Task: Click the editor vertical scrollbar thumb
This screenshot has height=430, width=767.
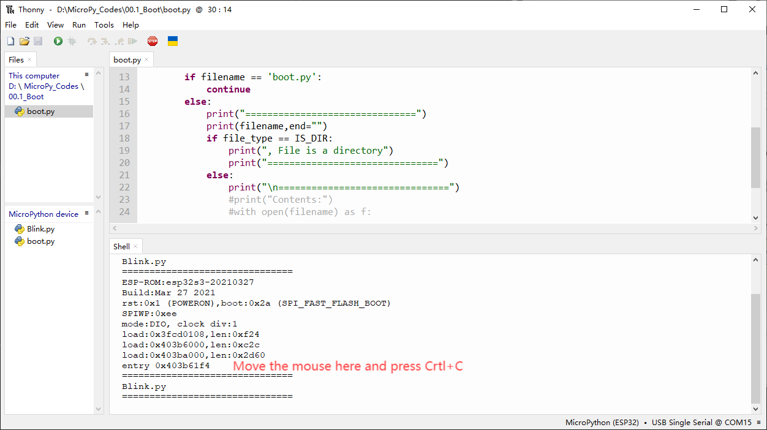Action: (755, 157)
